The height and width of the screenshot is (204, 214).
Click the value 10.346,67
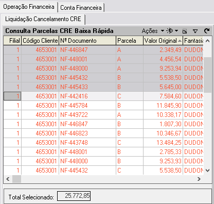click(169, 133)
